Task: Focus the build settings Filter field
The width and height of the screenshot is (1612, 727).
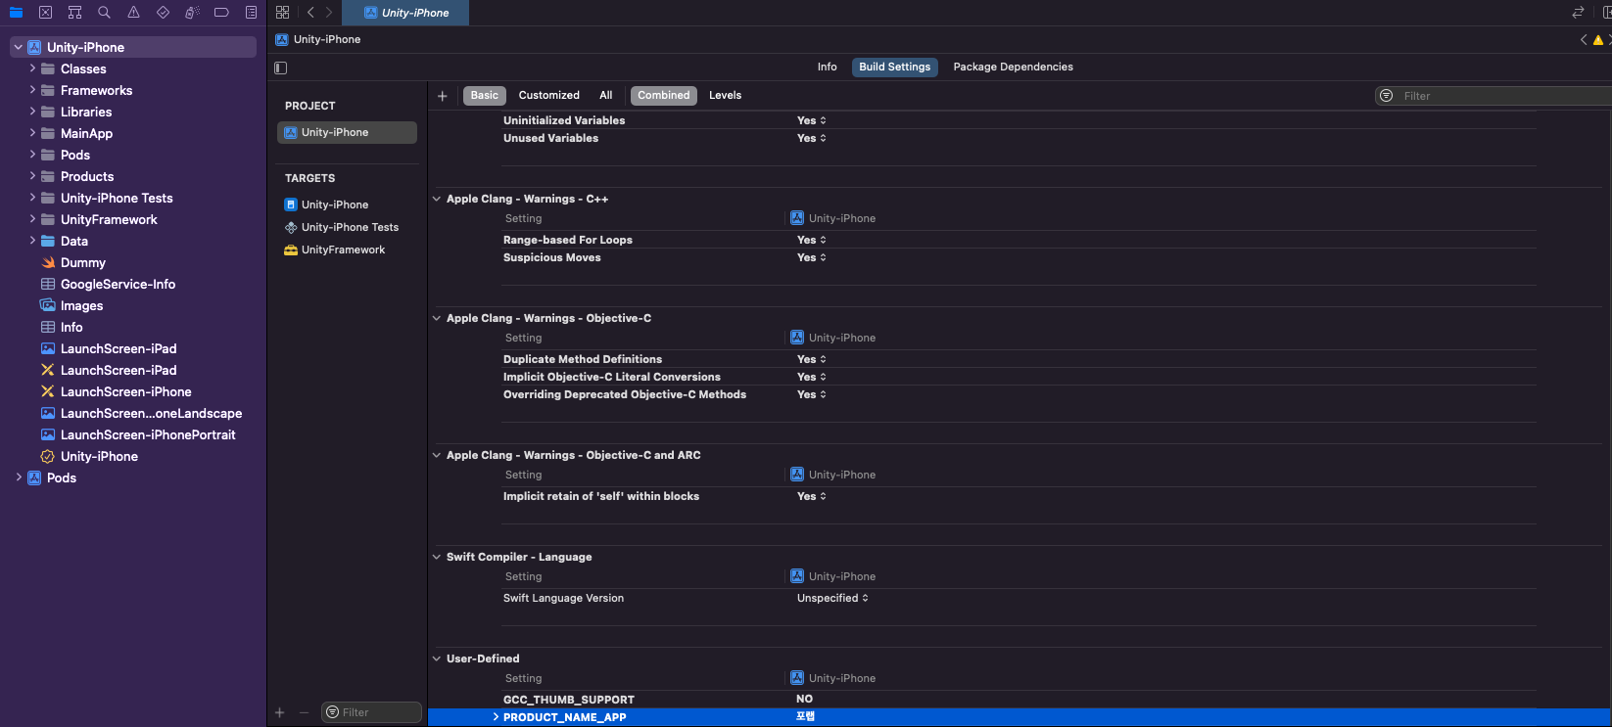Action: click(1493, 96)
